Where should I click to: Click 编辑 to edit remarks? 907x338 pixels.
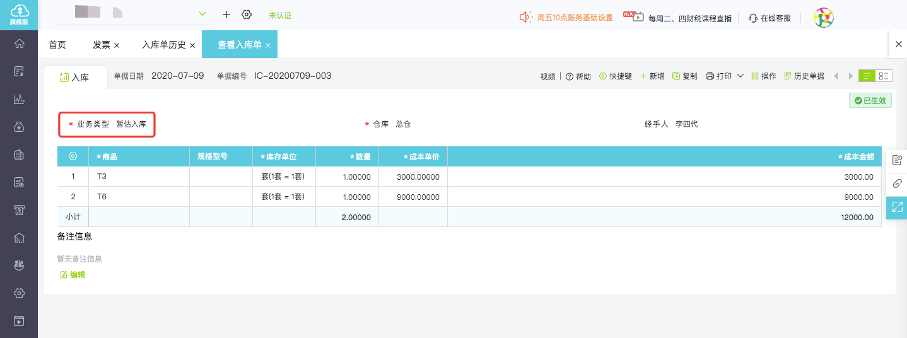click(x=73, y=275)
